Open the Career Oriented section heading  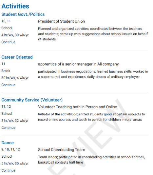17,57
